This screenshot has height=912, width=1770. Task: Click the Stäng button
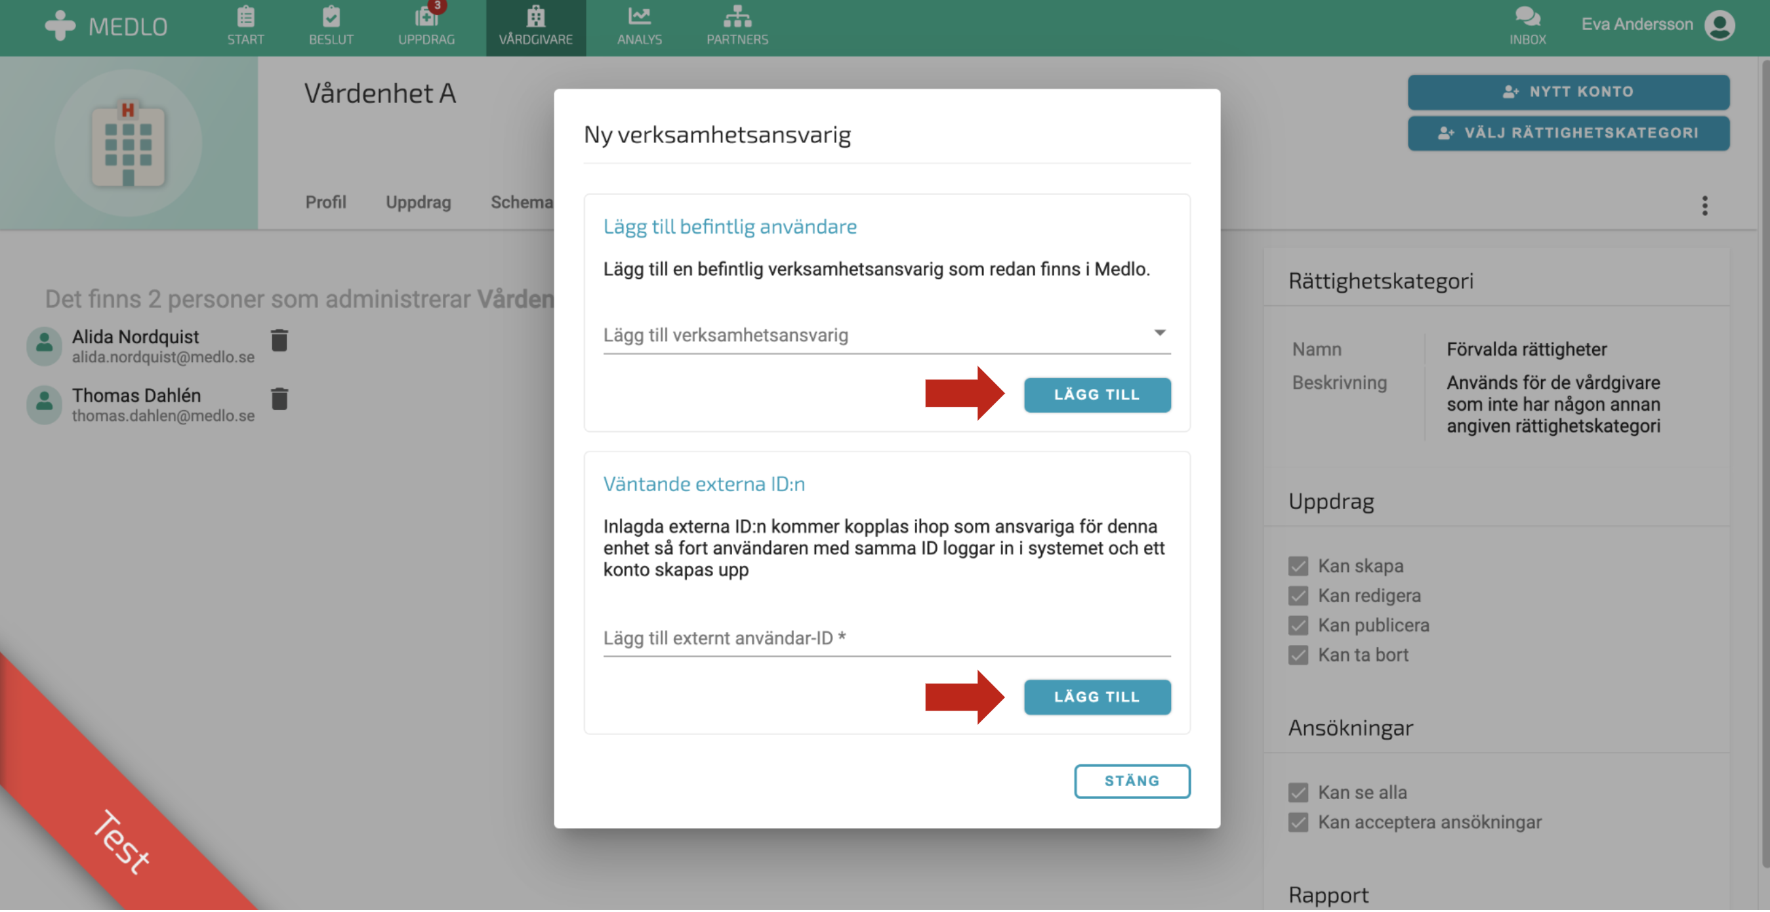coord(1132,782)
